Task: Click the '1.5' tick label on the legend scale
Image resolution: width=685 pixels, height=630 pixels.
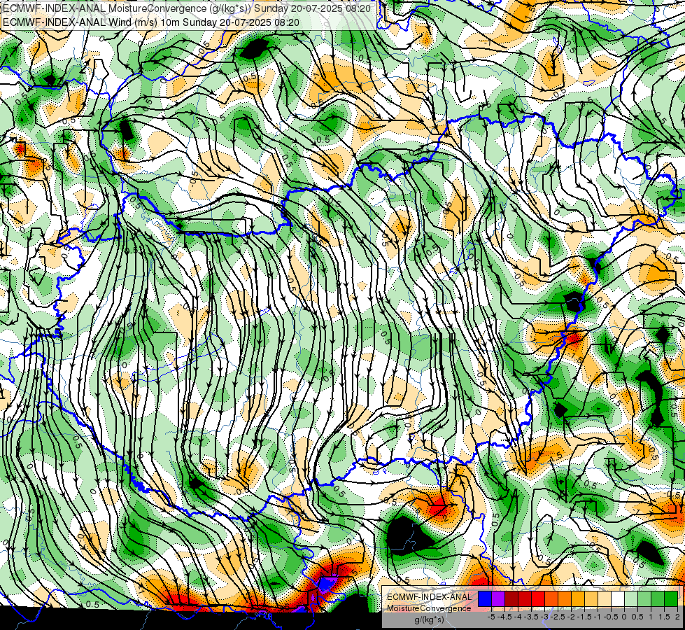Action: point(664,617)
